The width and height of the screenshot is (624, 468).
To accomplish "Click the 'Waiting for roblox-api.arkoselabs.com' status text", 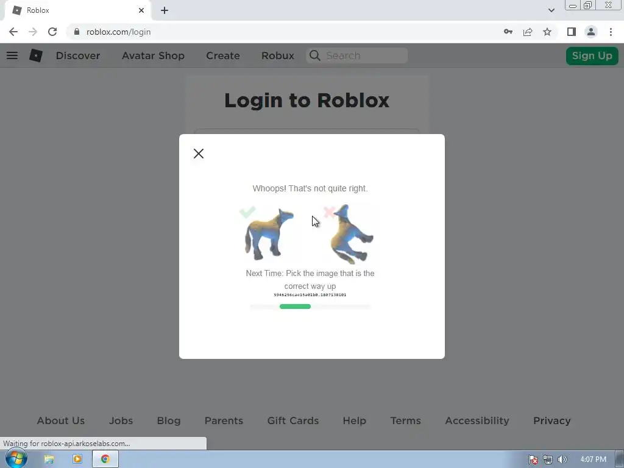I will 66,444.
